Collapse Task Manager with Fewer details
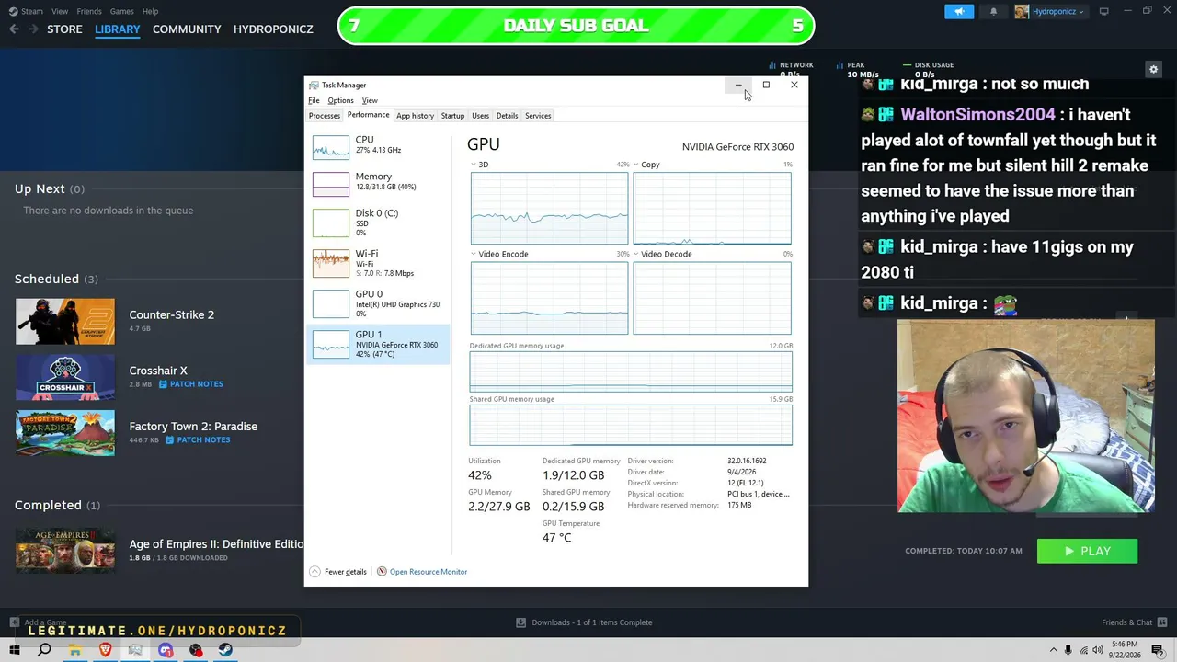This screenshot has height=662, width=1177. (x=338, y=572)
